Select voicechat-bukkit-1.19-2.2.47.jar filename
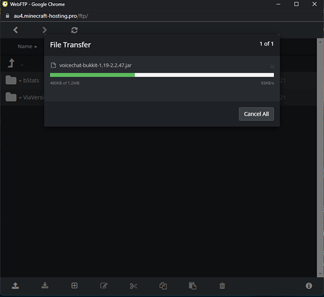Viewport: 324px width, 297px height. click(95, 65)
